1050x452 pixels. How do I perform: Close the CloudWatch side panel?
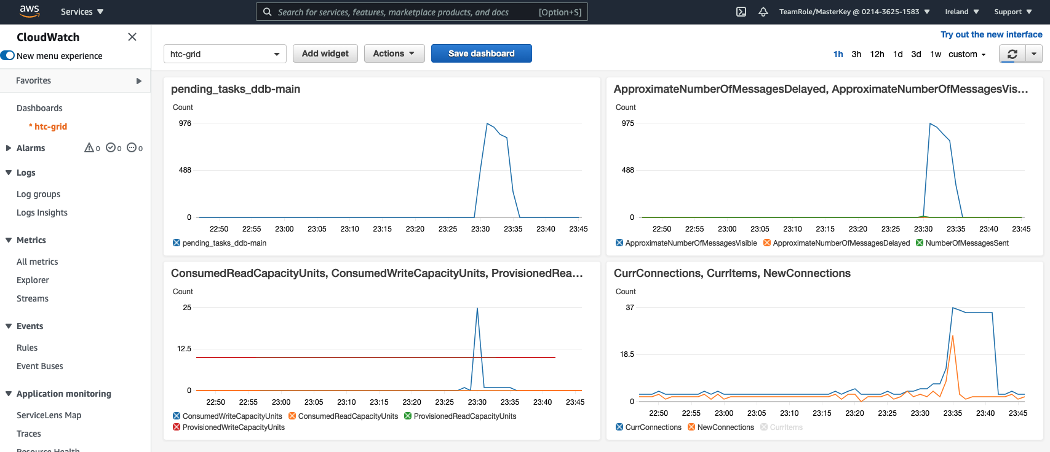pyautogui.click(x=132, y=37)
